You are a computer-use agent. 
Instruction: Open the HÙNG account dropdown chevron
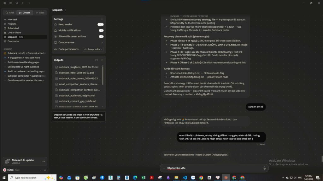40,170
